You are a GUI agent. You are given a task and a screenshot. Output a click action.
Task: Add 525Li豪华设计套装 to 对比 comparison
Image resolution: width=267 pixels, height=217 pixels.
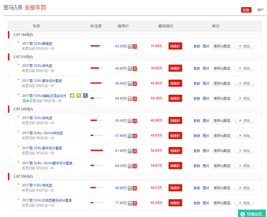[244, 83]
